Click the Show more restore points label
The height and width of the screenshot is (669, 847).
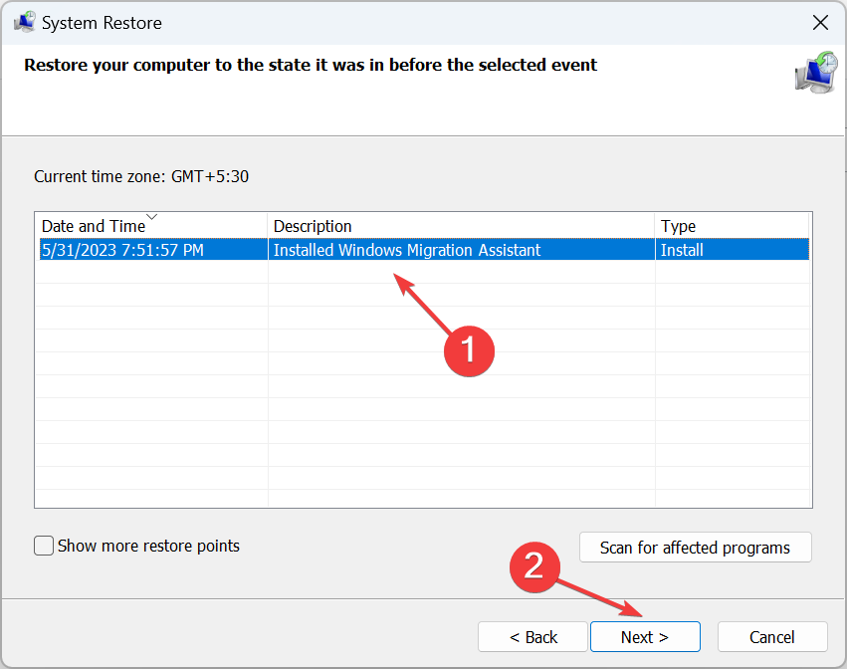point(148,546)
